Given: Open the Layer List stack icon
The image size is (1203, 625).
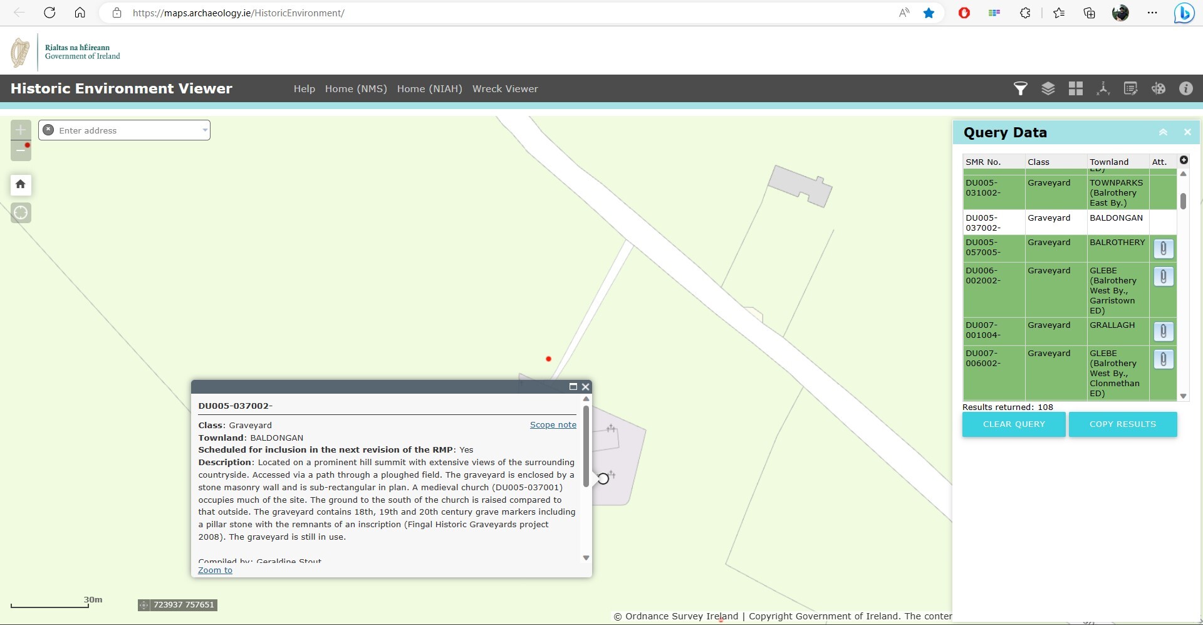Looking at the screenshot, I should tap(1048, 88).
